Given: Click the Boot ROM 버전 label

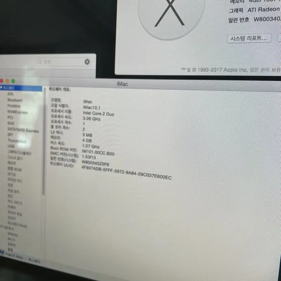Looking at the screenshot, I should pyautogui.click(x=64, y=149).
